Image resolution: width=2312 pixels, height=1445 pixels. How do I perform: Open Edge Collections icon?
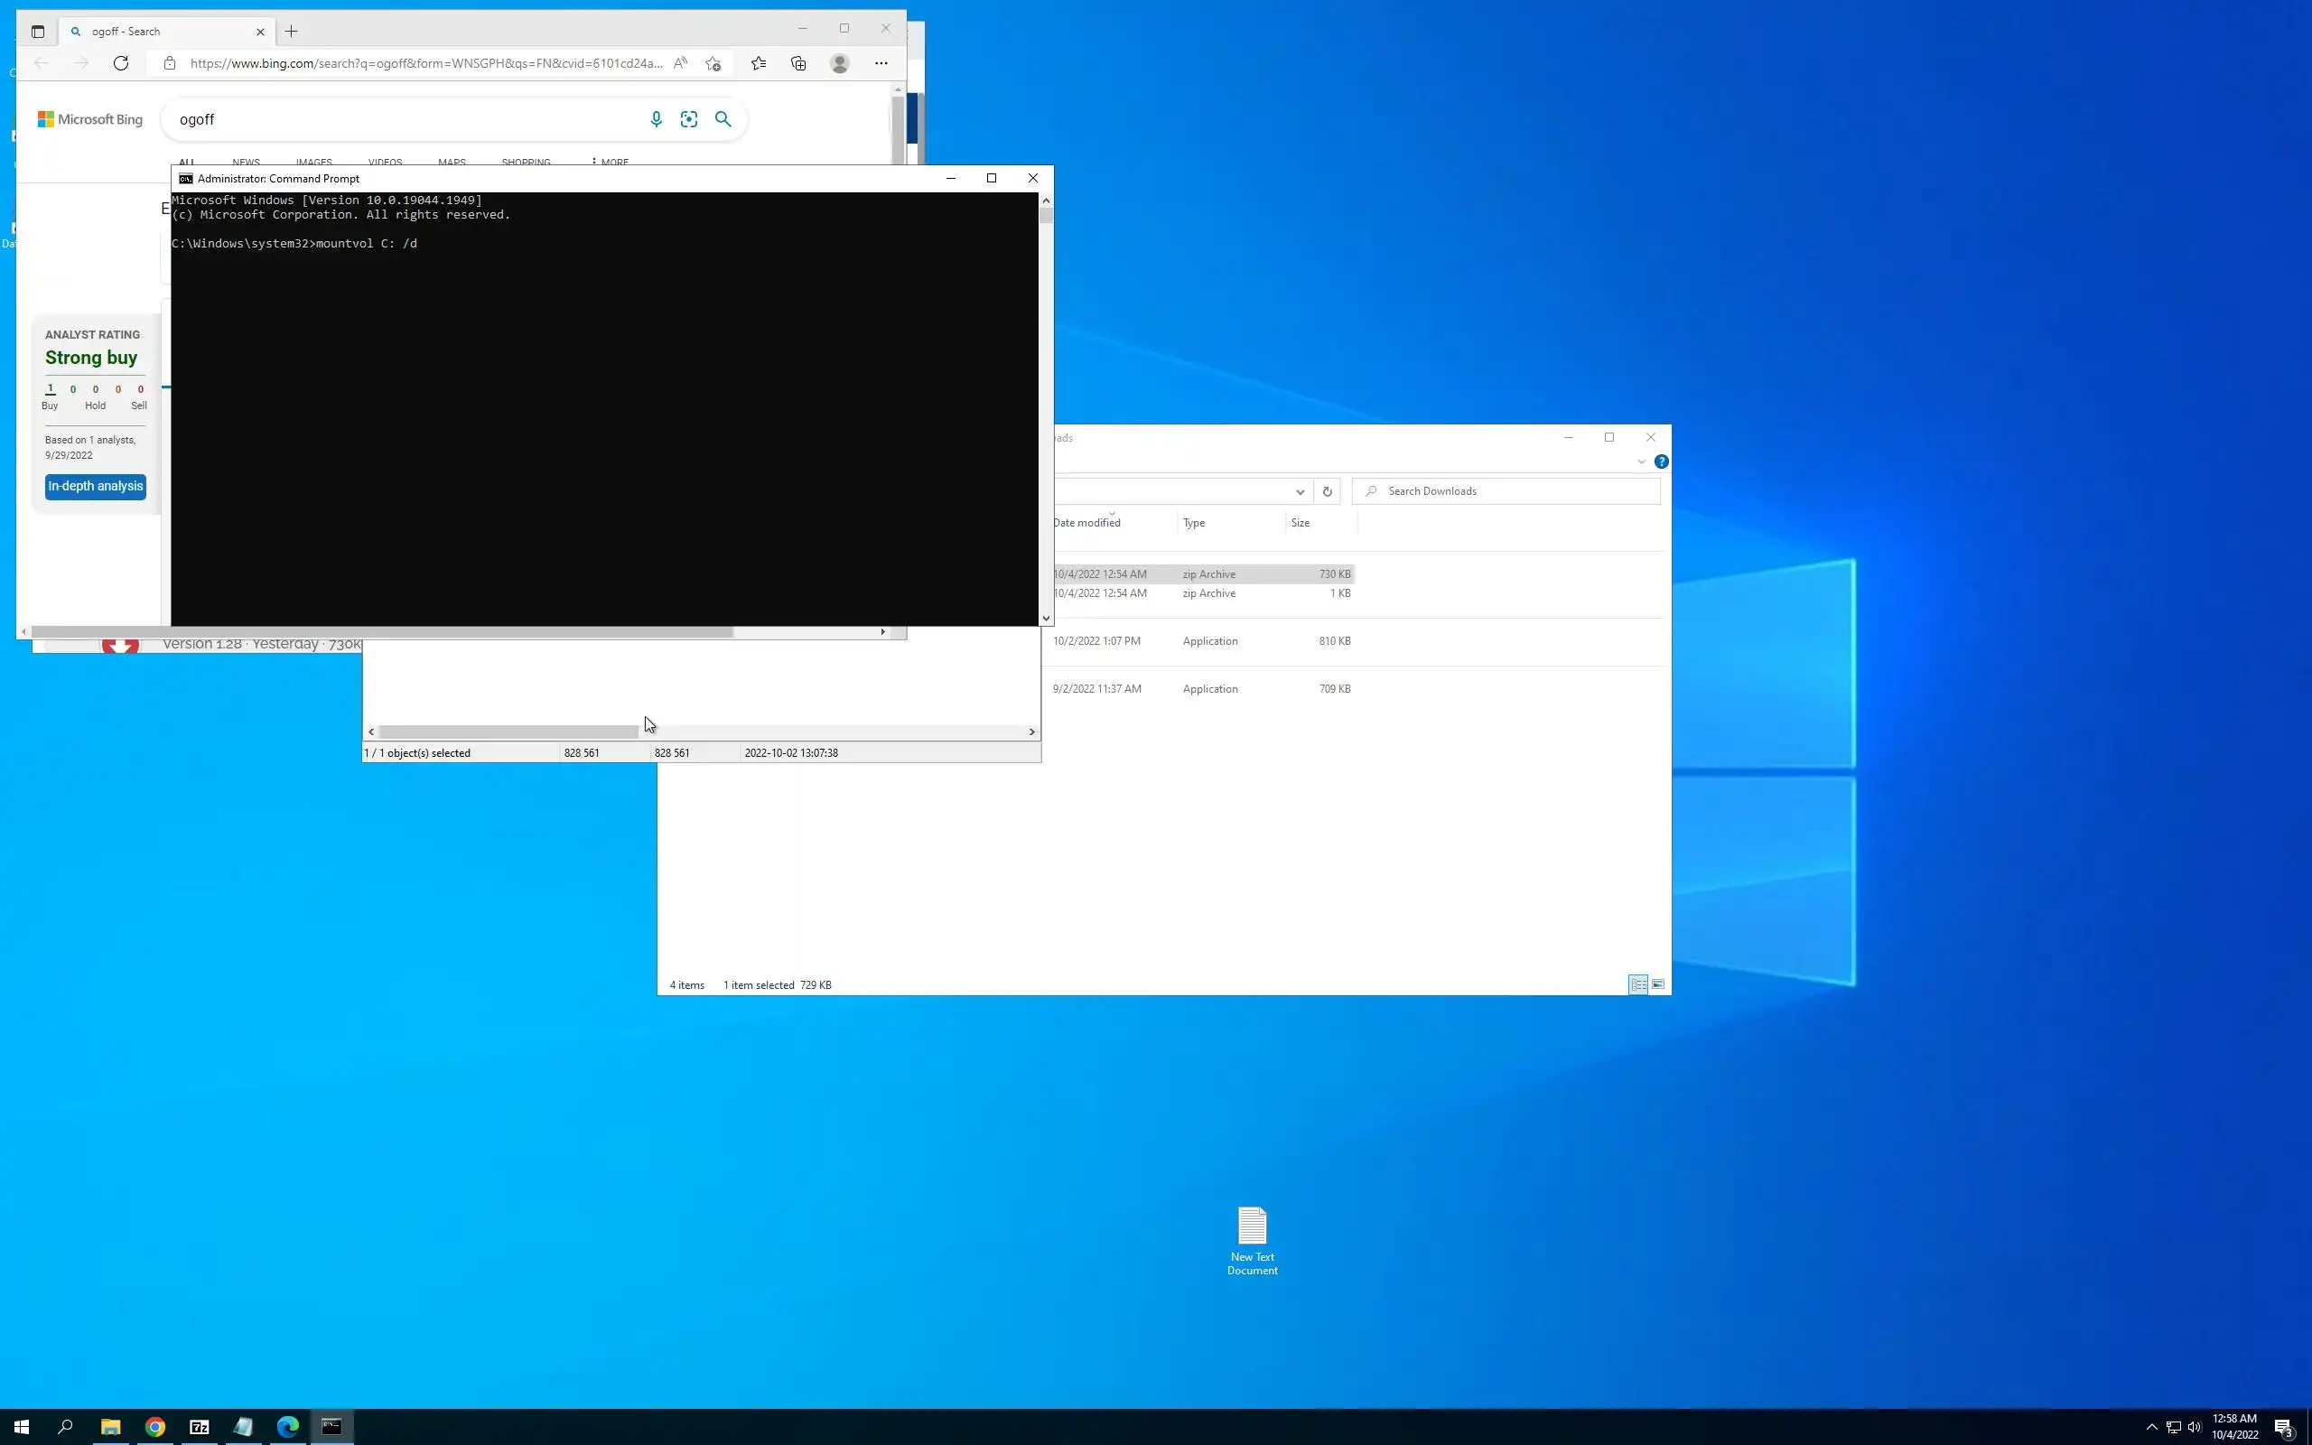[798, 63]
